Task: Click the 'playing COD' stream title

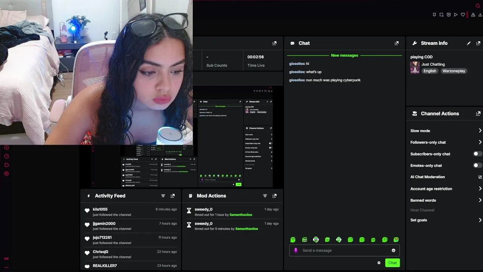Action: click(421, 57)
